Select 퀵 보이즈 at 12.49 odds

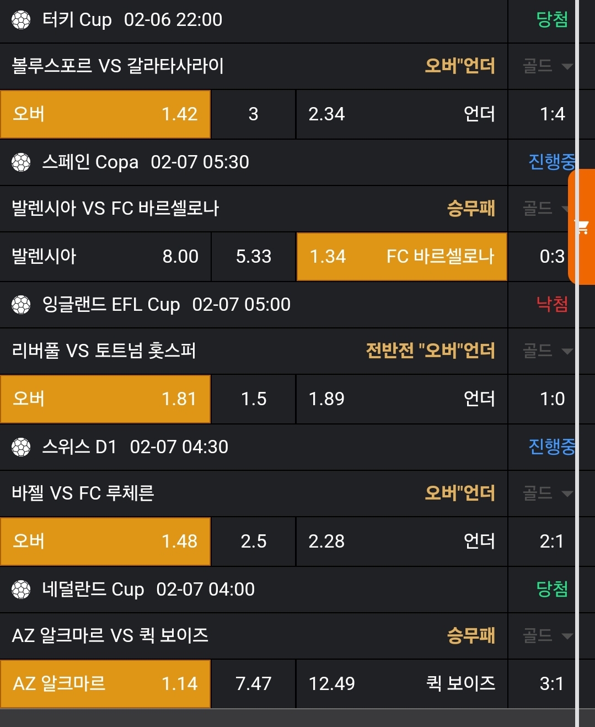pyautogui.click(x=401, y=684)
